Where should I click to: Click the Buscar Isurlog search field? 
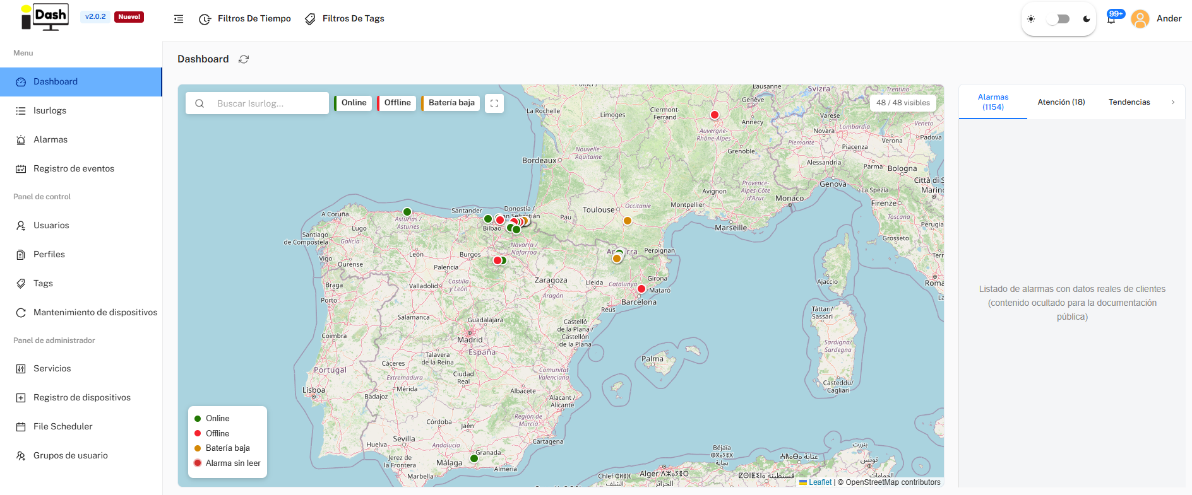257,103
